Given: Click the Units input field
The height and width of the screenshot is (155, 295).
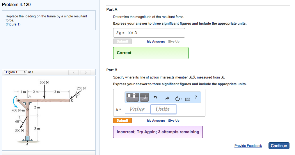Looking at the screenshot, I should pyautogui.click(x=164, y=109).
